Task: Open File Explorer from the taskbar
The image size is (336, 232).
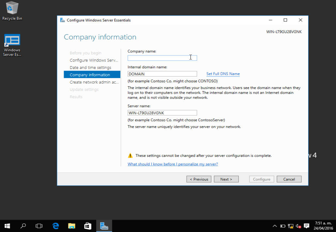Action: 71,225
